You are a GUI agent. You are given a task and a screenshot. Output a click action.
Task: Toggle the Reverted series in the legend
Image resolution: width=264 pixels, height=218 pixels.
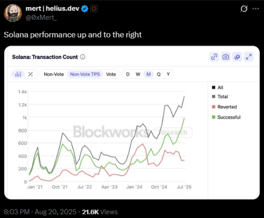[x=224, y=107]
